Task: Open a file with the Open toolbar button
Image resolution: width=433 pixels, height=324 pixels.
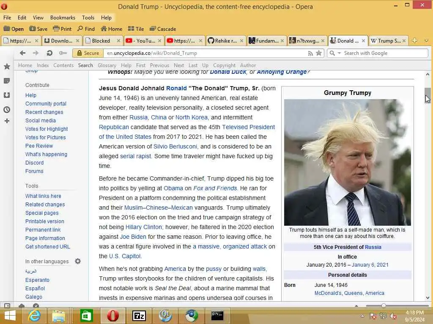Action: point(14,29)
